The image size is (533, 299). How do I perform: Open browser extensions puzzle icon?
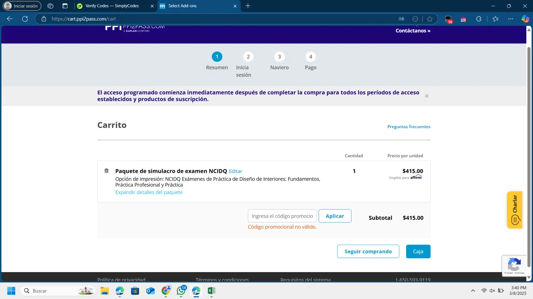point(479,19)
